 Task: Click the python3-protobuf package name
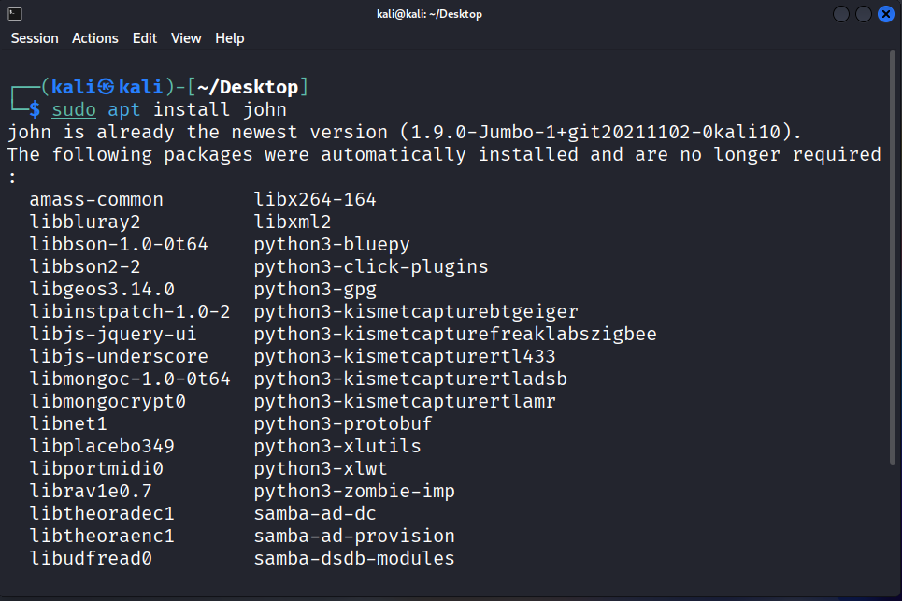pyautogui.click(x=343, y=423)
